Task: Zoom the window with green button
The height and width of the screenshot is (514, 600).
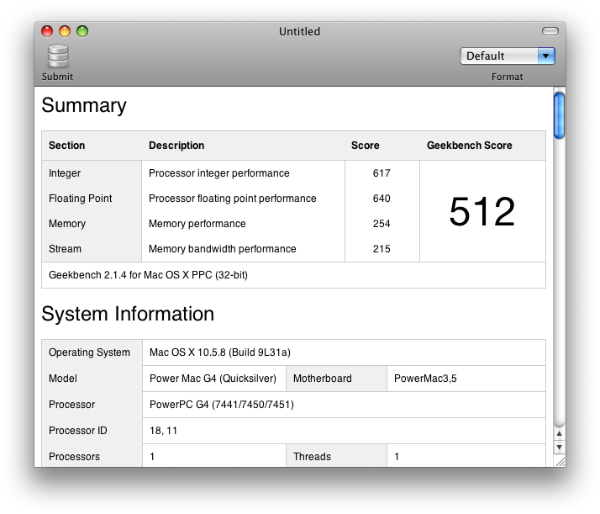Action: [x=82, y=31]
